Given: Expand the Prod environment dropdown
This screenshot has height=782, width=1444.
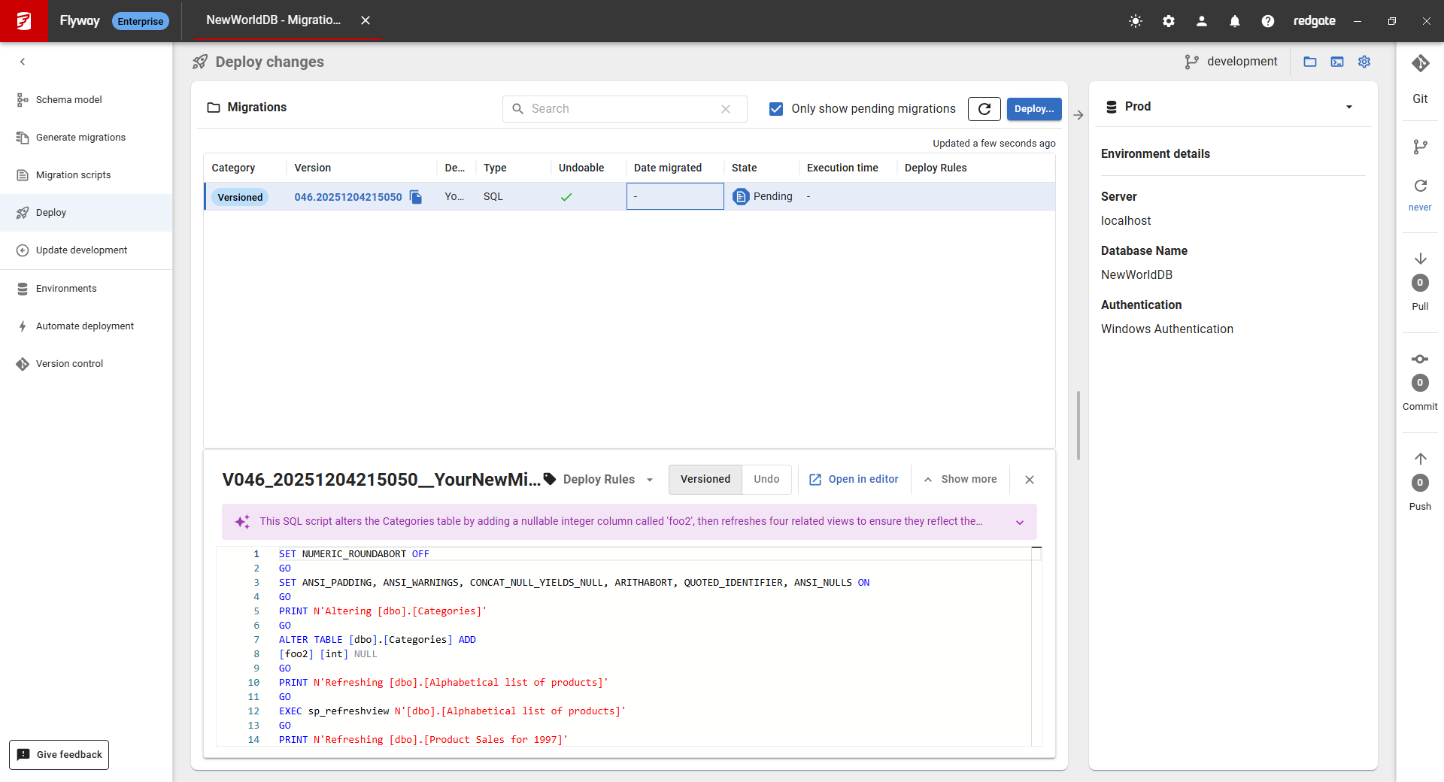Looking at the screenshot, I should (x=1348, y=107).
